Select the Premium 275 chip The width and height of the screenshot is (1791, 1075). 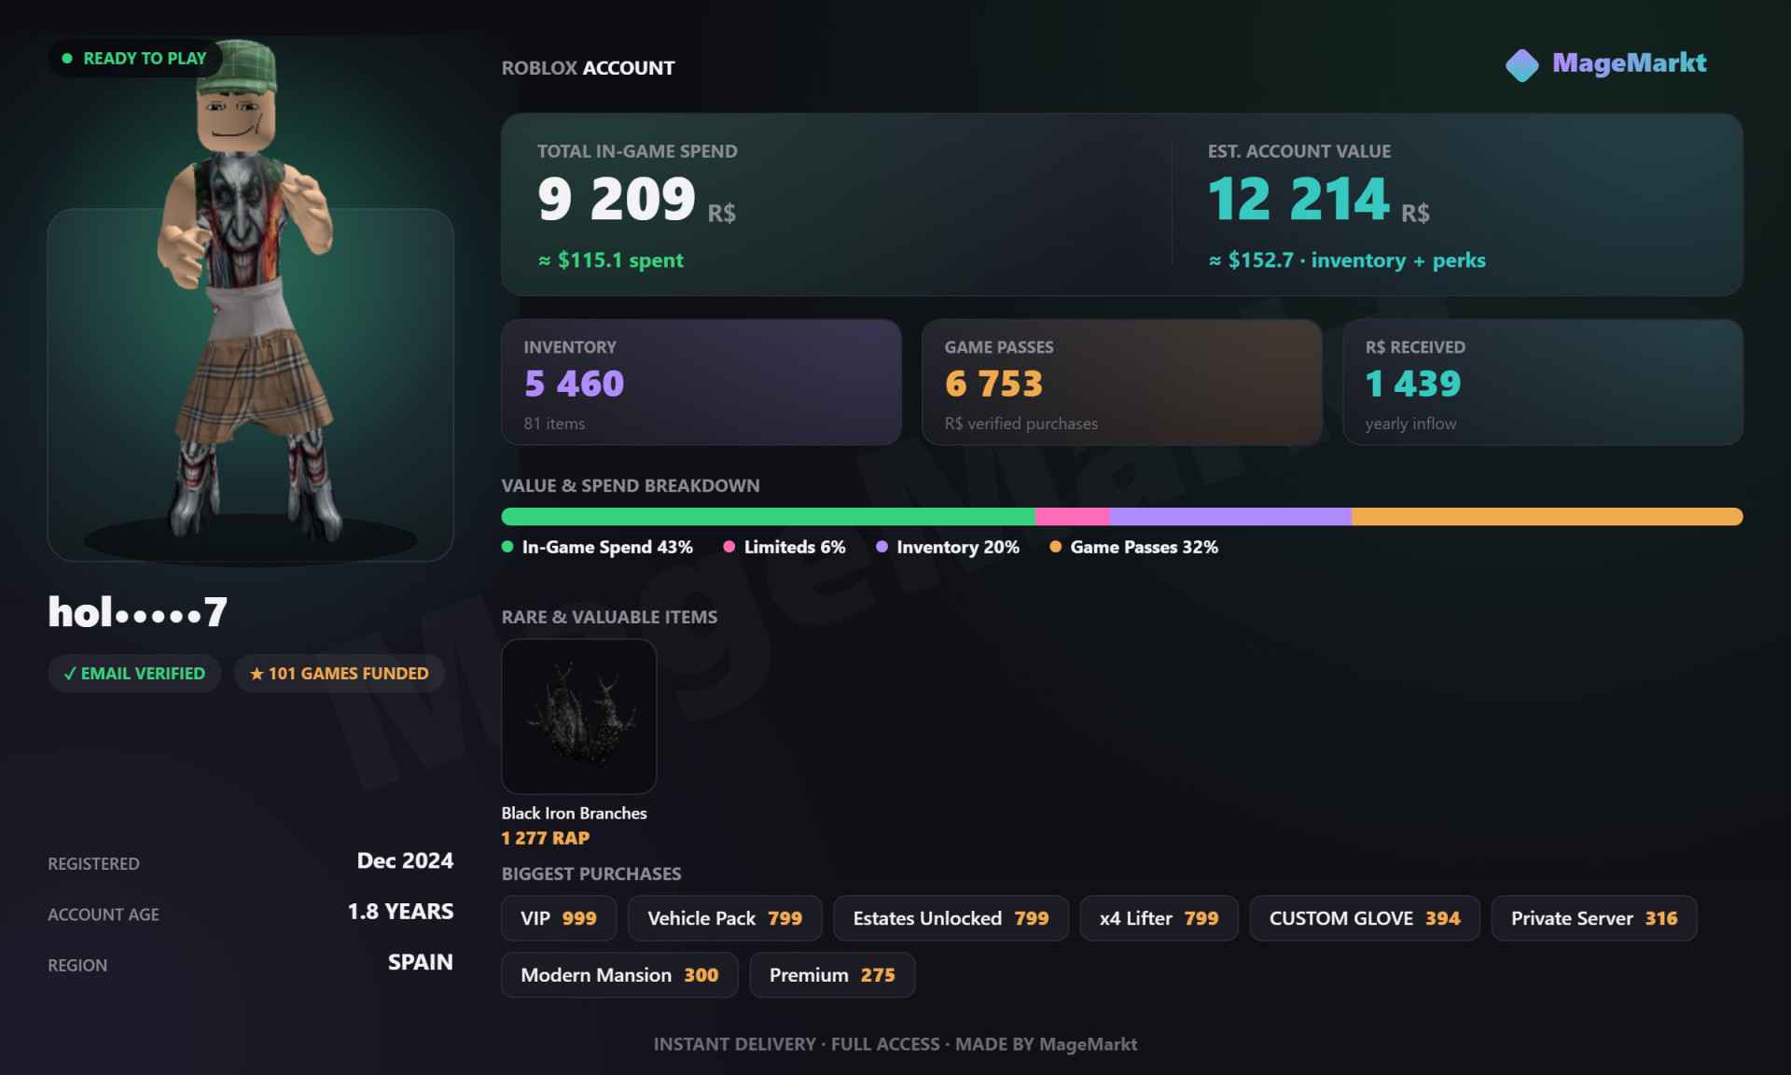[832, 975]
